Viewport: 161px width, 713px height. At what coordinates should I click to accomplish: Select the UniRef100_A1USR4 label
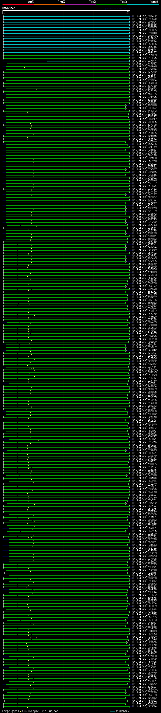pyautogui.click(x=144, y=664)
